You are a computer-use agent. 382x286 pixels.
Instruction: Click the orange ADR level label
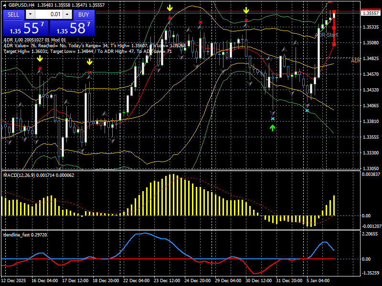355,61
